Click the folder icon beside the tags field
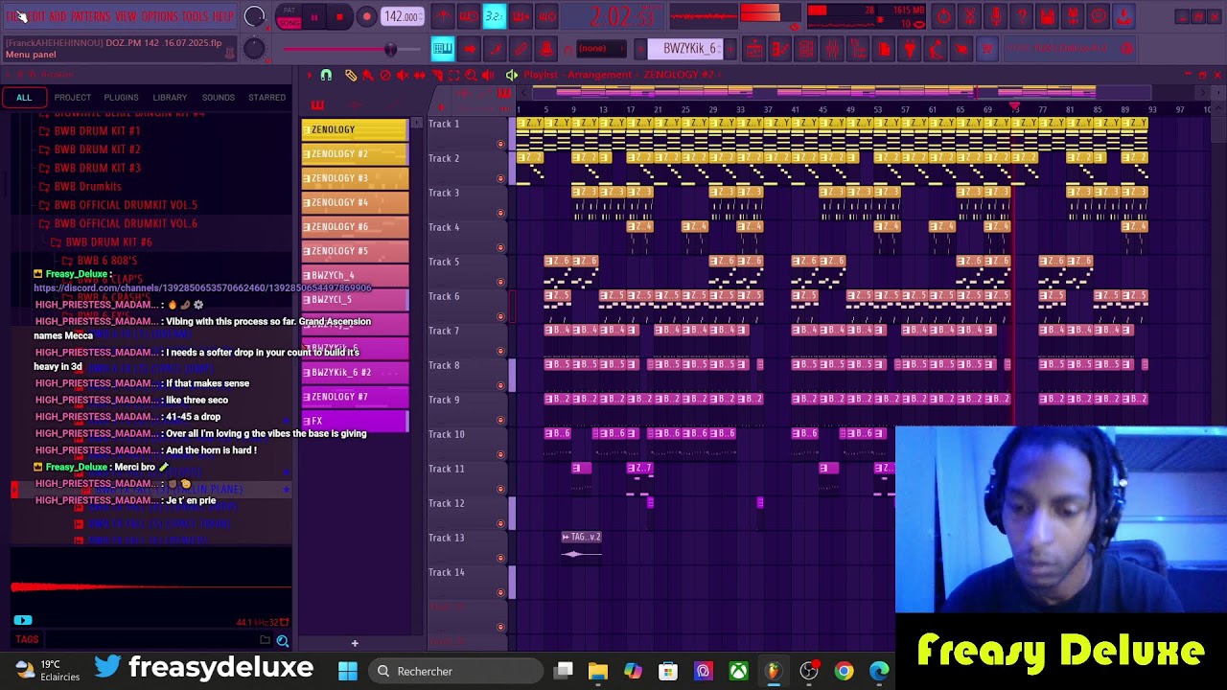Image resolution: width=1227 pixels, height=690 pixels. tap(266, 640)
